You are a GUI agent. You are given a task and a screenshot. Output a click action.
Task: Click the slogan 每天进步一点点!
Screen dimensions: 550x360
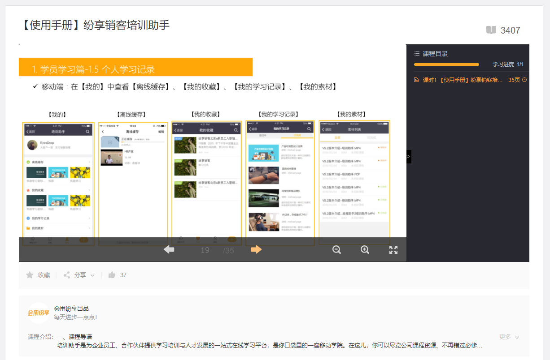coord(75,317)
